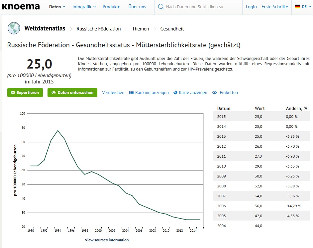Open Ranking anzeigen
Screen dimensions: 313x248
(x=152, y=93)
